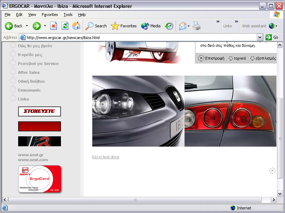
Task: Open 'Πώς θα μας βρείτε' sidebar link
Action: 35,46
